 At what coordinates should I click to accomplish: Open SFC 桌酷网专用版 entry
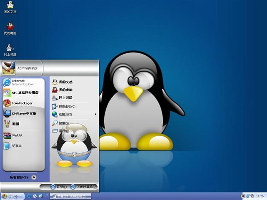pos(23,92)
